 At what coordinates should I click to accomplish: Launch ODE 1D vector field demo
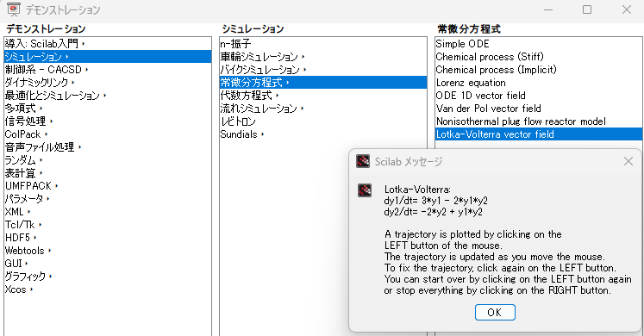(x=539, y=95)
